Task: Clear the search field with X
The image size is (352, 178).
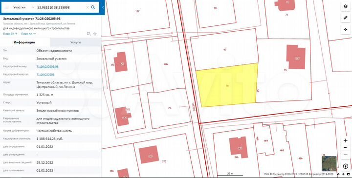Action: pyautogui.click(x=88, y=7)
